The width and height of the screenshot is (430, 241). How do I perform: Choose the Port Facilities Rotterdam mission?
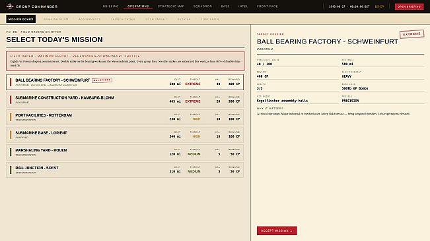(x=125, y=117)
